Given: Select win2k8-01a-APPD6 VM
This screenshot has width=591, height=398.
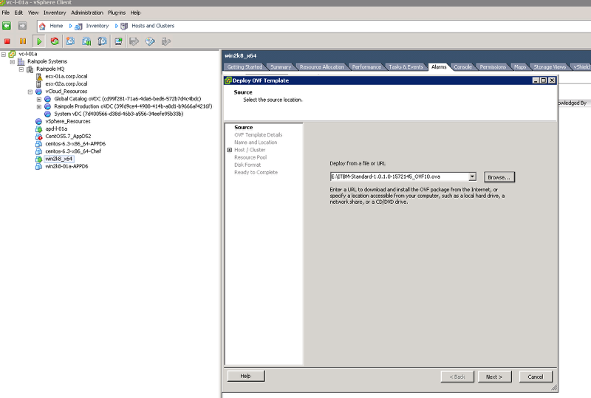Looking at the screenshot, I should [x=66, y=166].
